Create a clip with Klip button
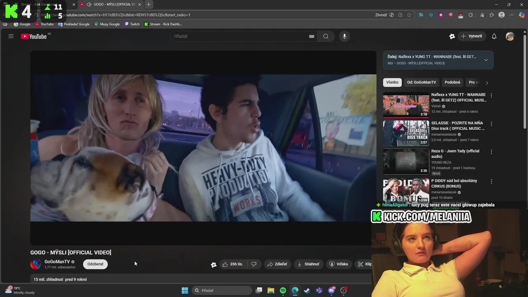The height and width of the screenshot is (297, 528). tap(364, 264)
